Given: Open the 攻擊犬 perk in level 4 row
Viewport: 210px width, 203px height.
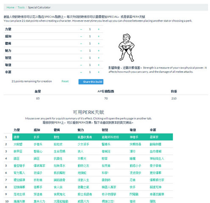Looking at the screenshot, I should pos(82,159).
